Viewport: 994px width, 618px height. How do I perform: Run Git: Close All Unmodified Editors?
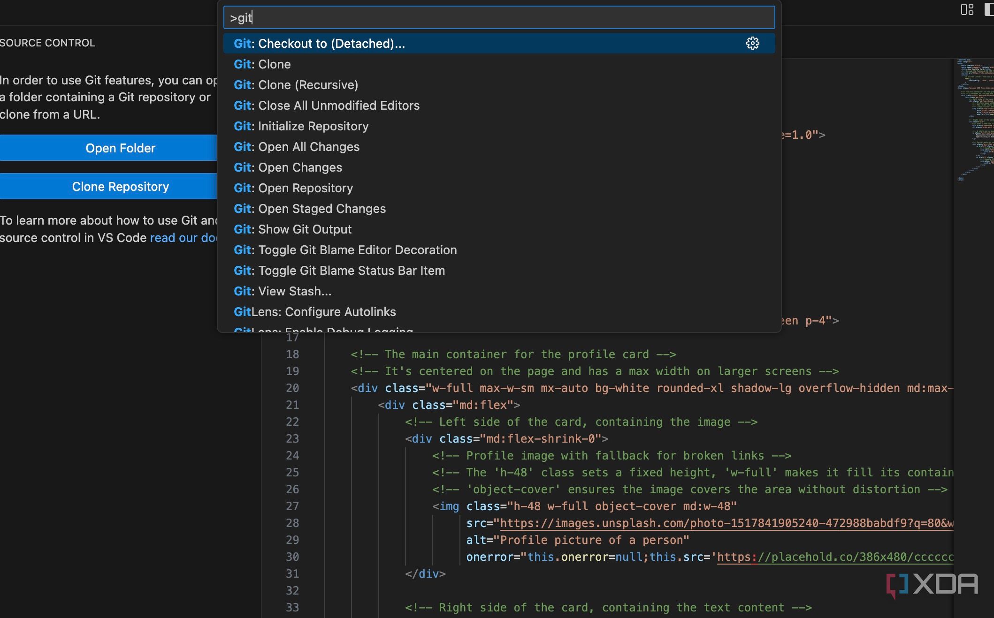[x=499, y=106]
